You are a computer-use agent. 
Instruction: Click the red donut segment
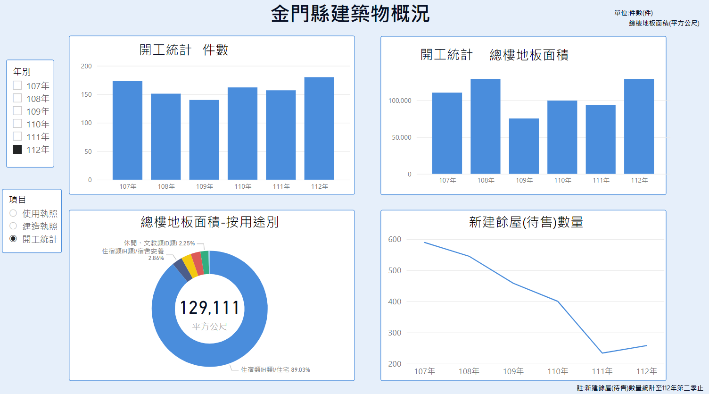point(198,263)
